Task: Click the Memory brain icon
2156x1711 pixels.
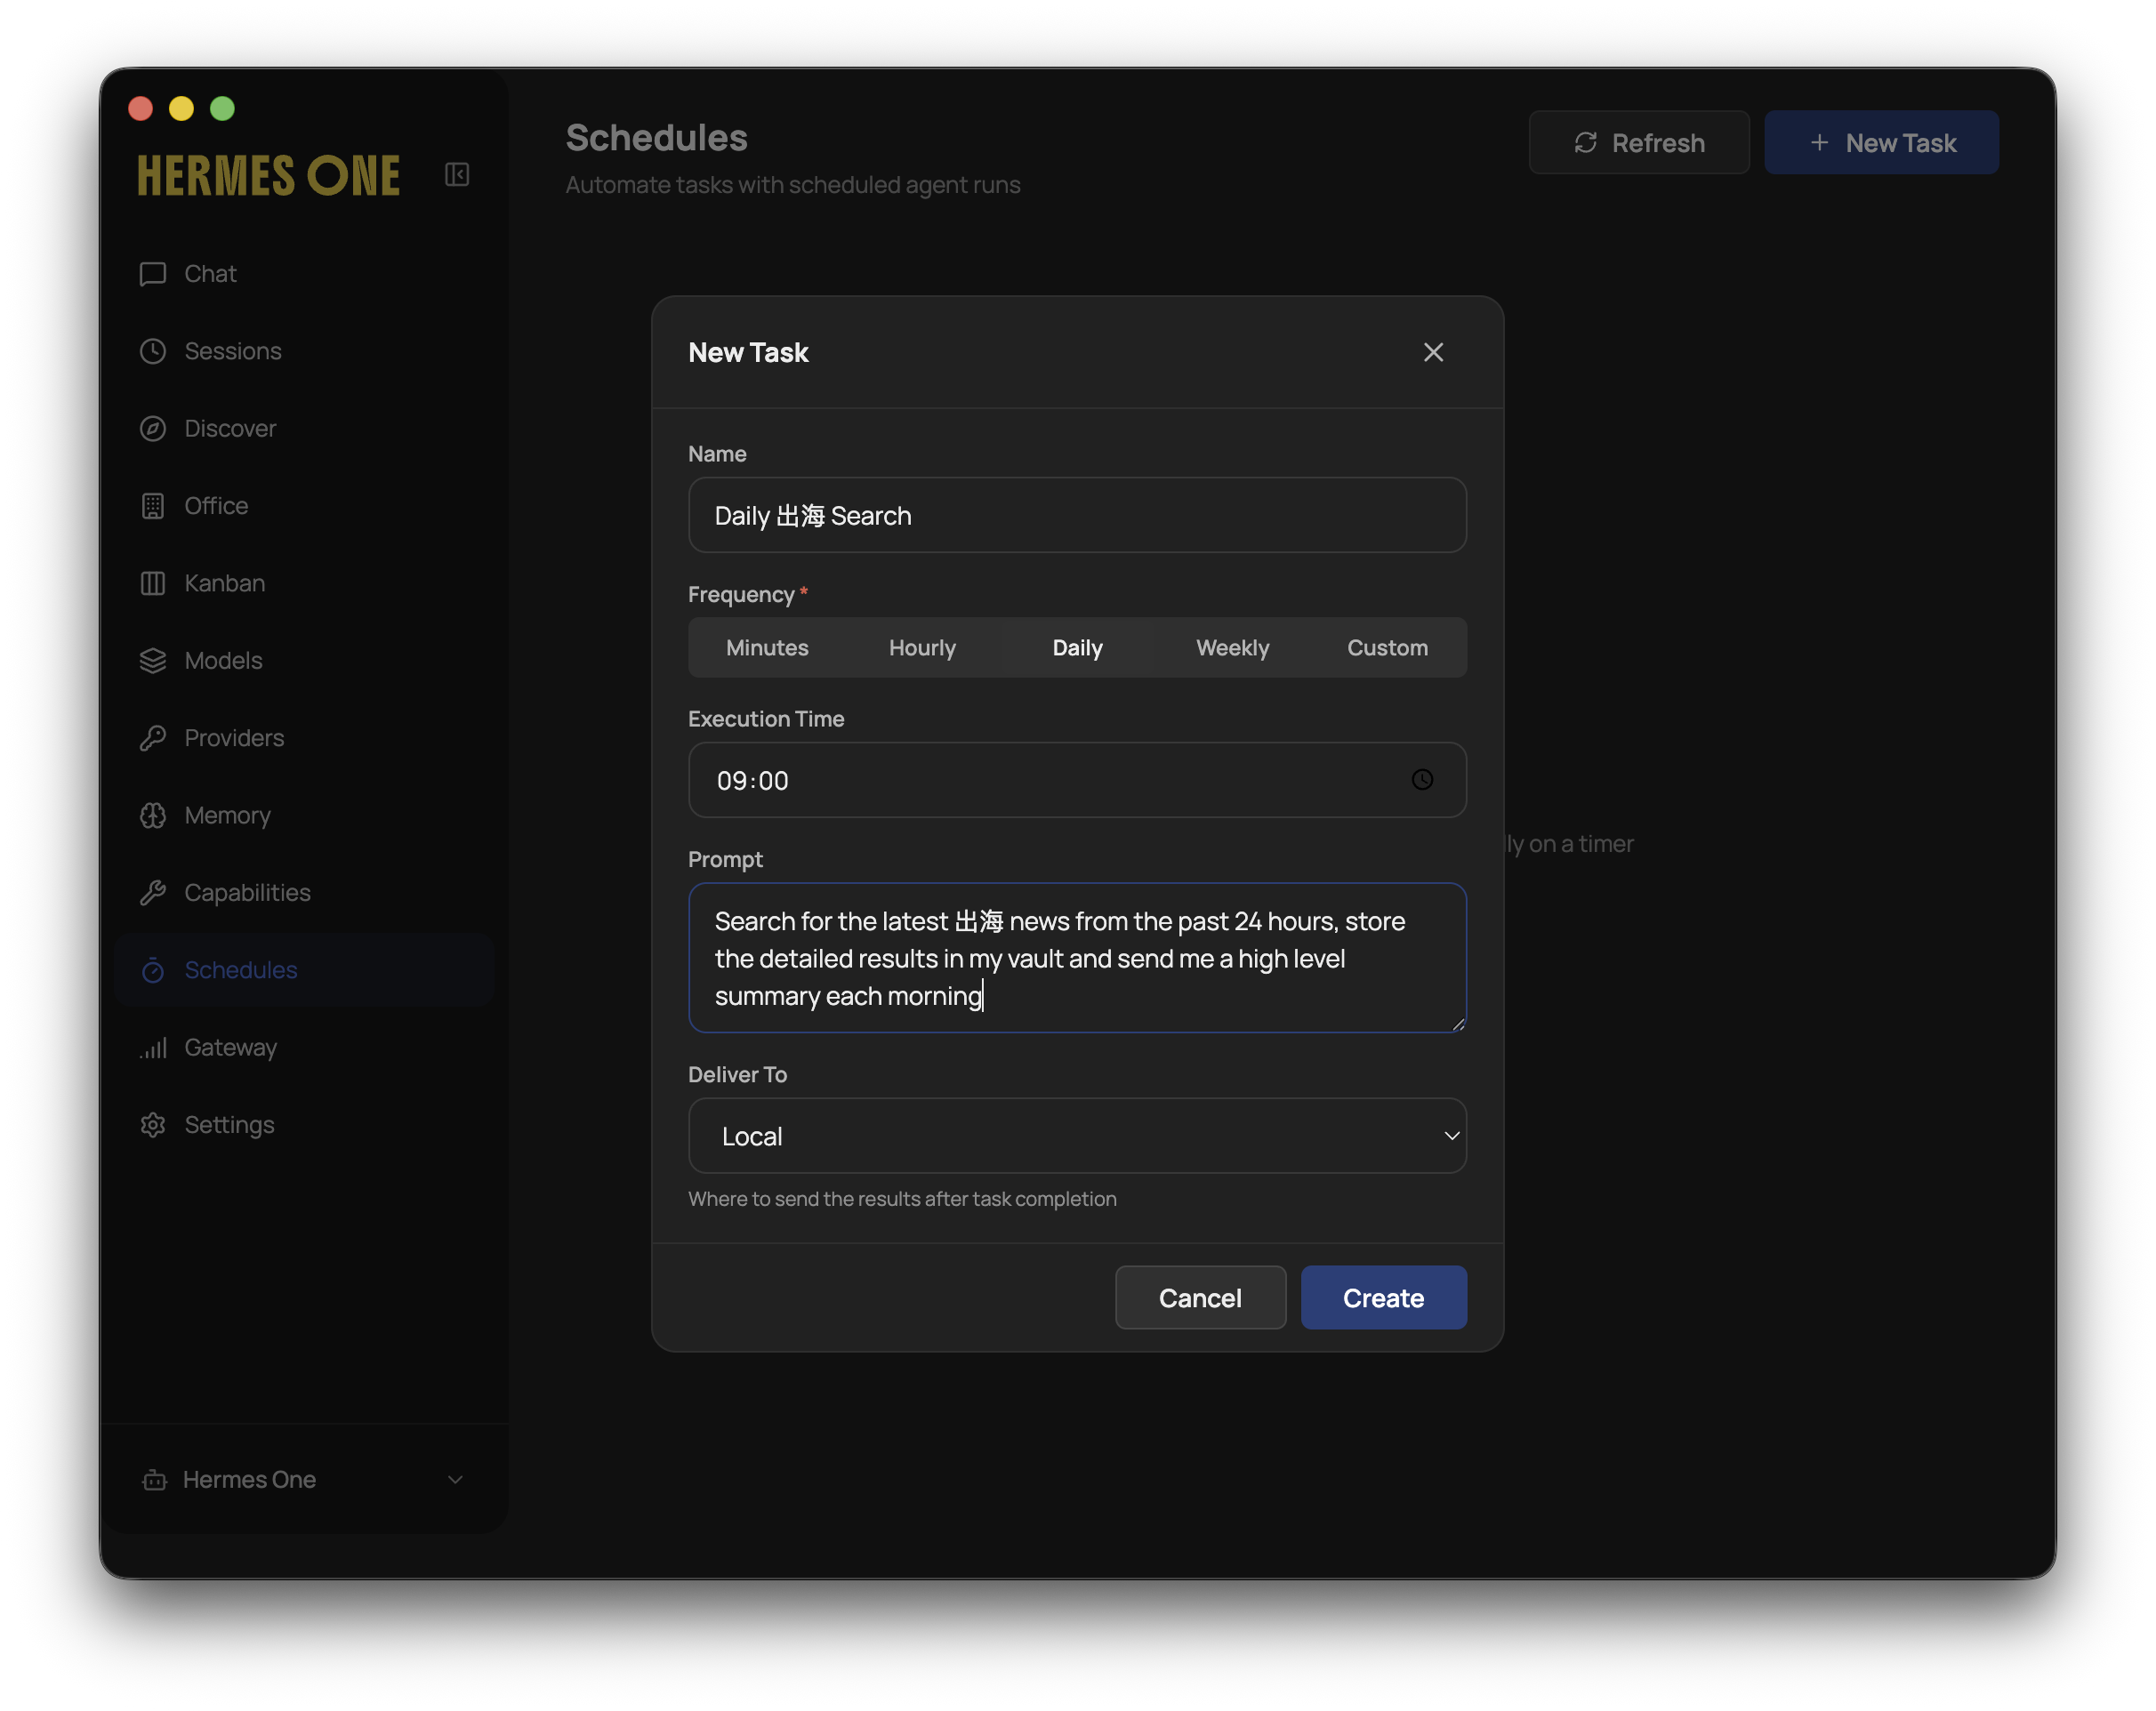Action: click(153, 816)
